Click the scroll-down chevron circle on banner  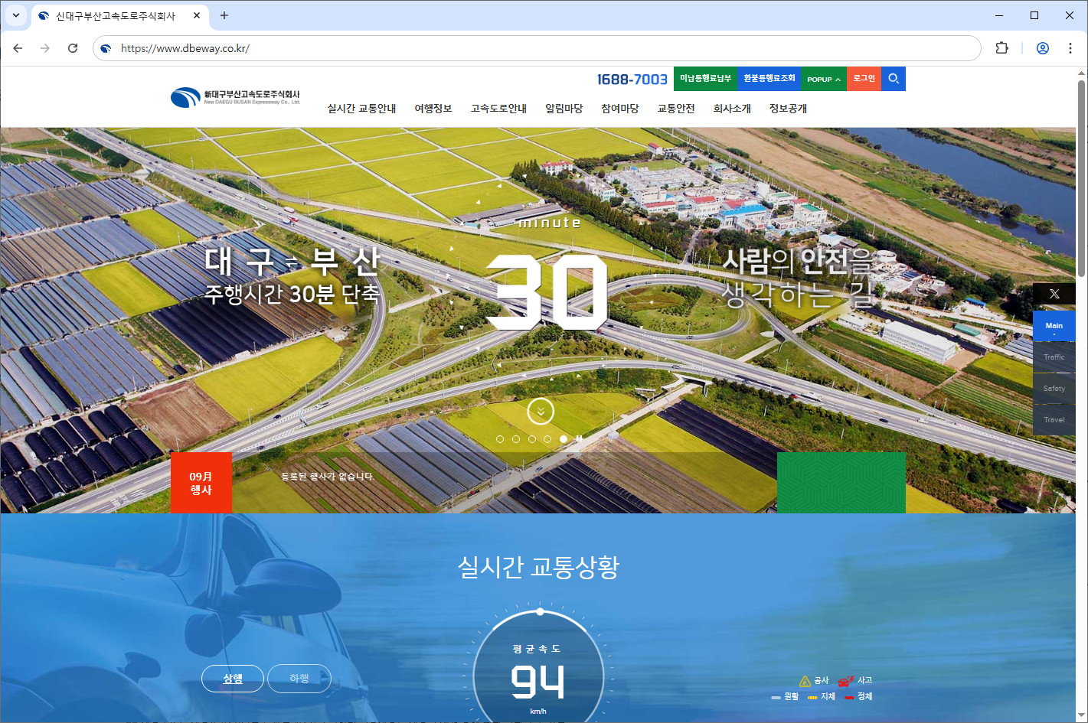541,411
